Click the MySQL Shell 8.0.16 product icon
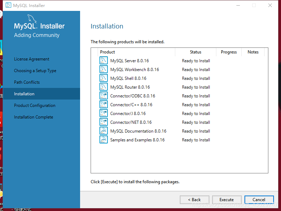The width and height of the screenshot is (281, 211). tap(104, 78)
